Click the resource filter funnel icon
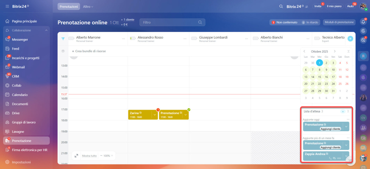370x169 pixels. point(63,39)
